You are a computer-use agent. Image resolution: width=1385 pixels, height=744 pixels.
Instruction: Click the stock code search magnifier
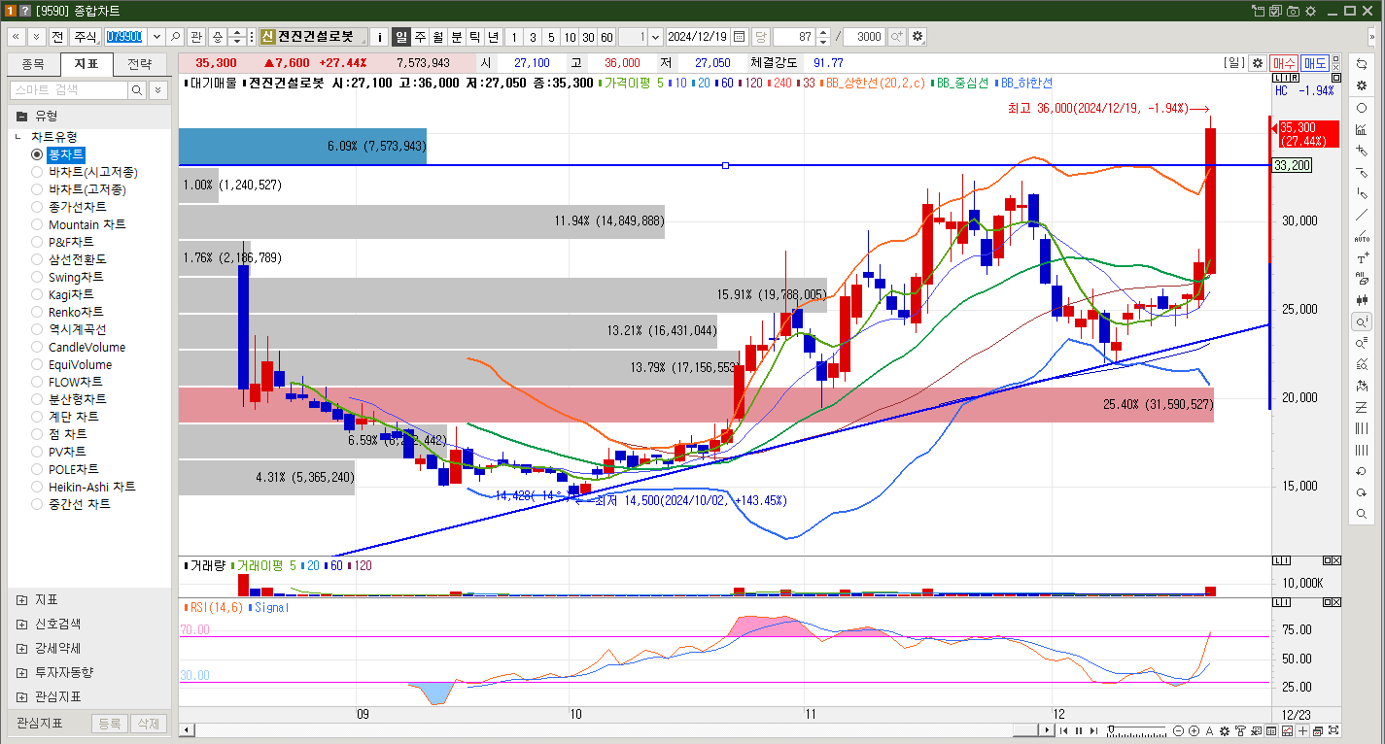click(x=175, y=37)
